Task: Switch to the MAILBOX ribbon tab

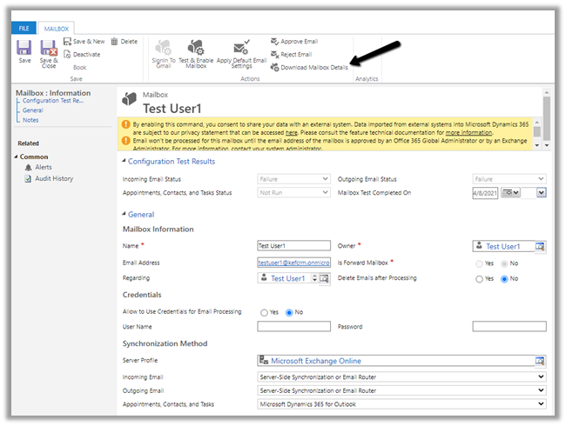Action: pyautogui.click(x=57, y=28)
